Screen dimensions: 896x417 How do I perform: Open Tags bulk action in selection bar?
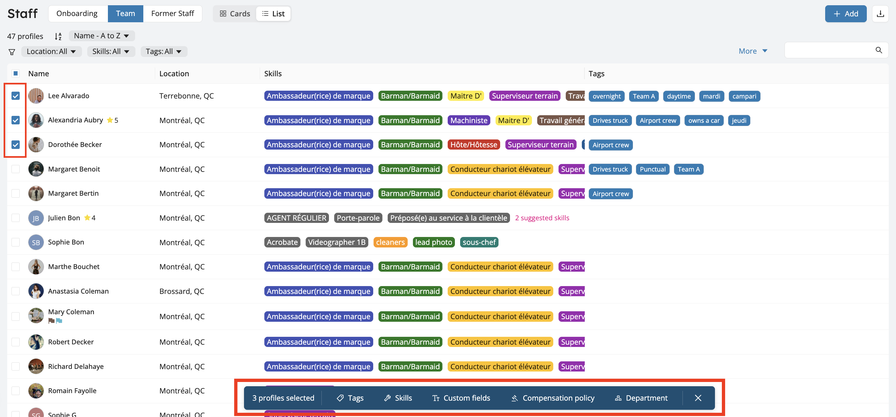point(350,398)
